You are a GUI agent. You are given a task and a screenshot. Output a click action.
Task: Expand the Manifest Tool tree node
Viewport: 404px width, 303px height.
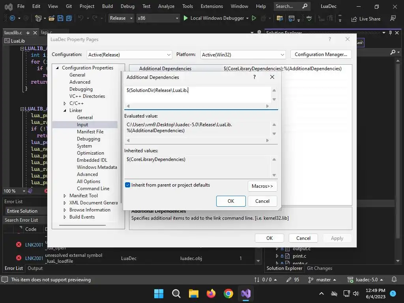65,196
